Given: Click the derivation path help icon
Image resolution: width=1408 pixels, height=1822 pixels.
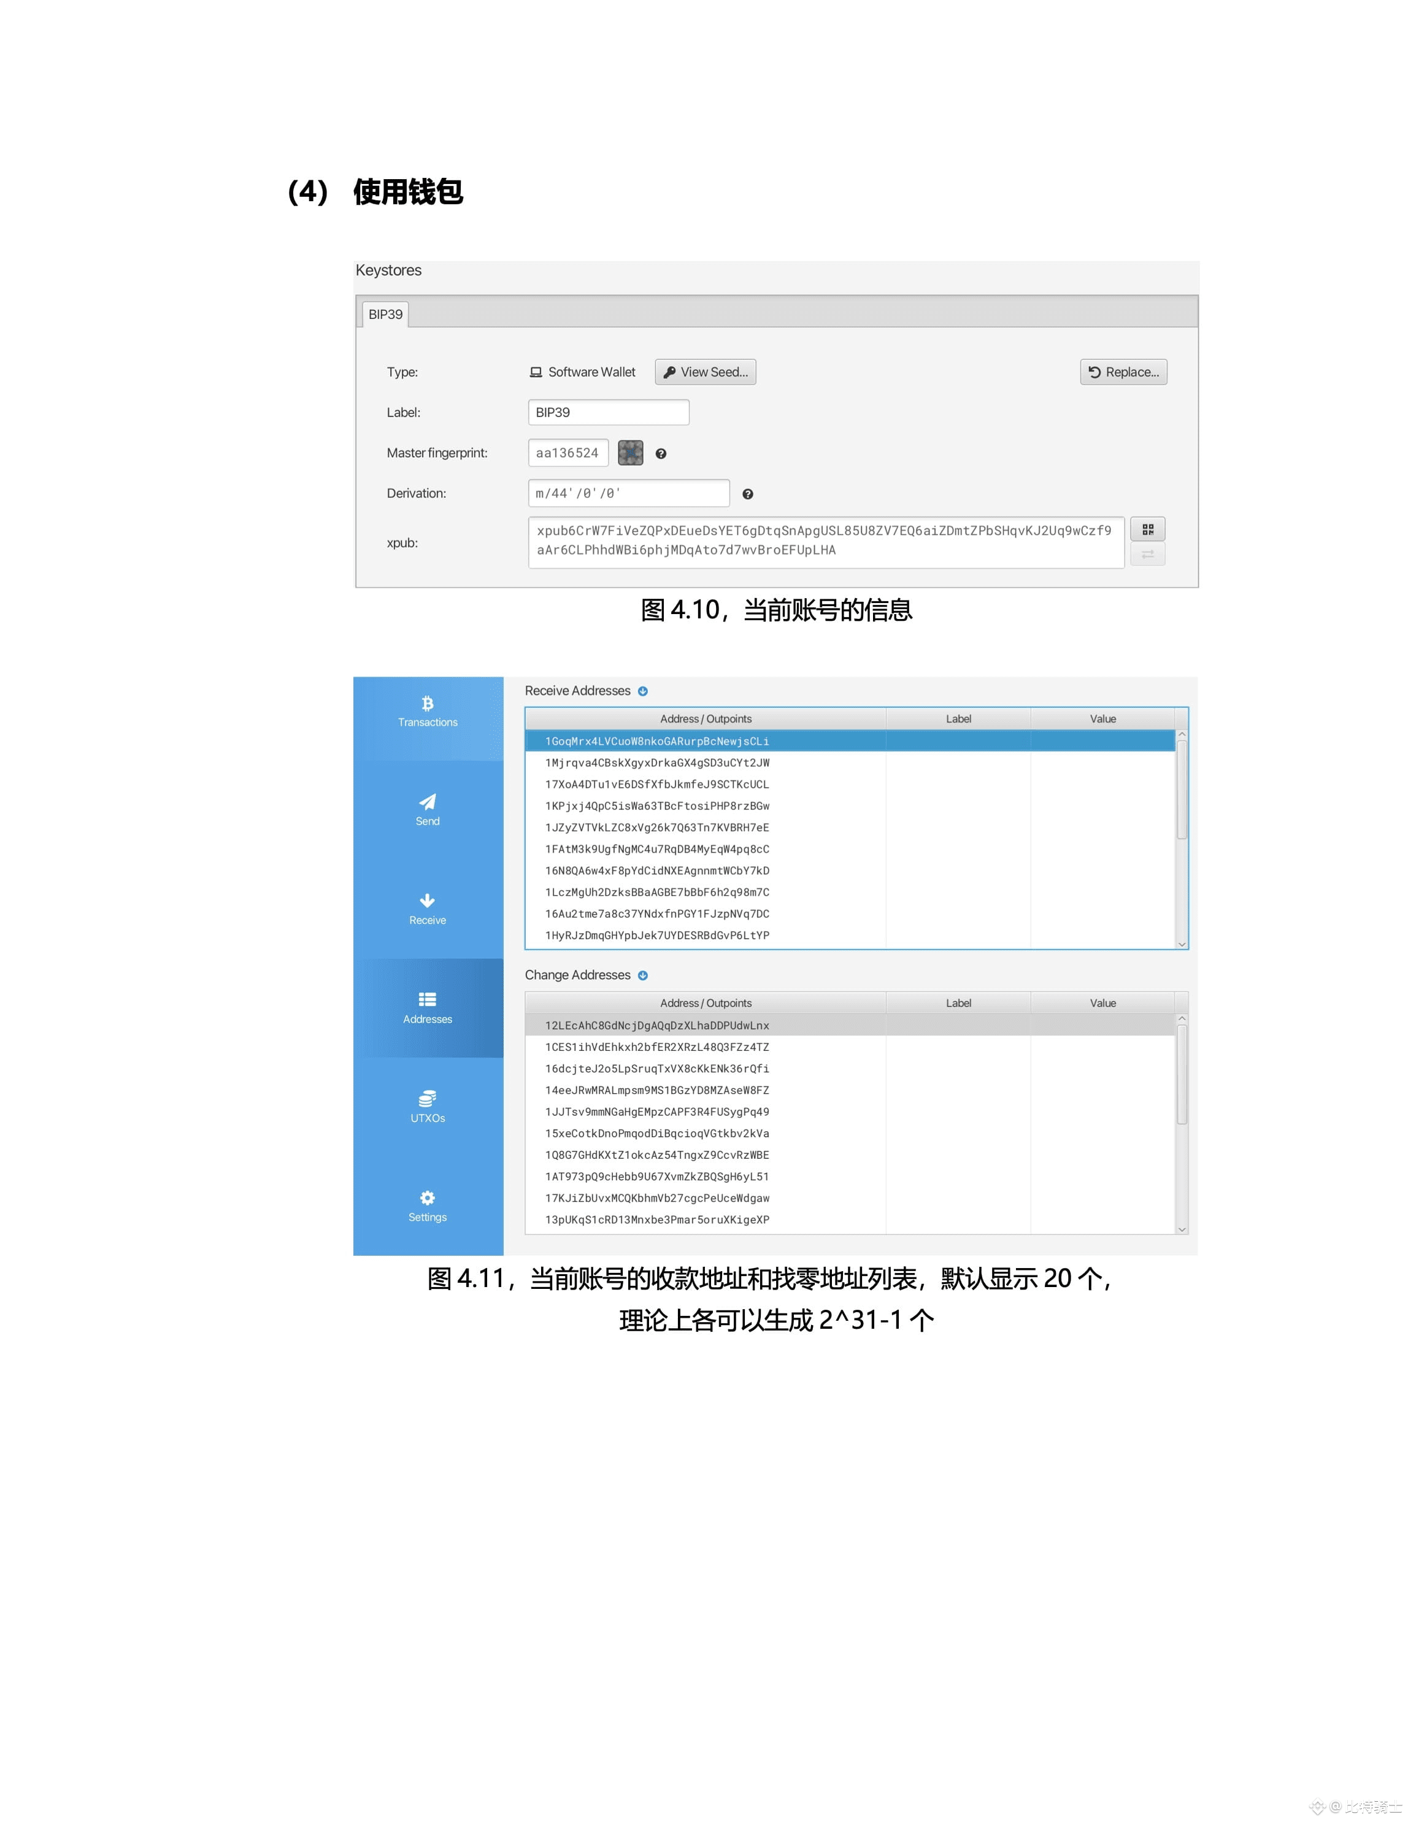Looking at the screenshot, I should point(747,494).
